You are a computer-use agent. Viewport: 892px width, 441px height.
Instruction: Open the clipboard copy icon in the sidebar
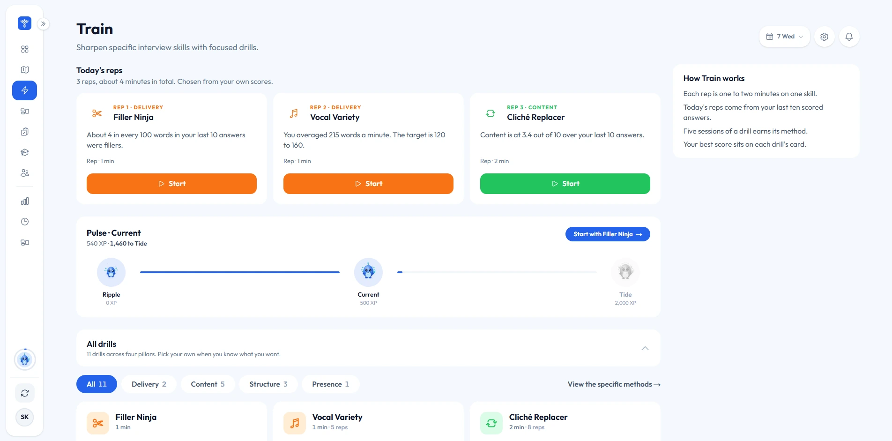(25, 132)
